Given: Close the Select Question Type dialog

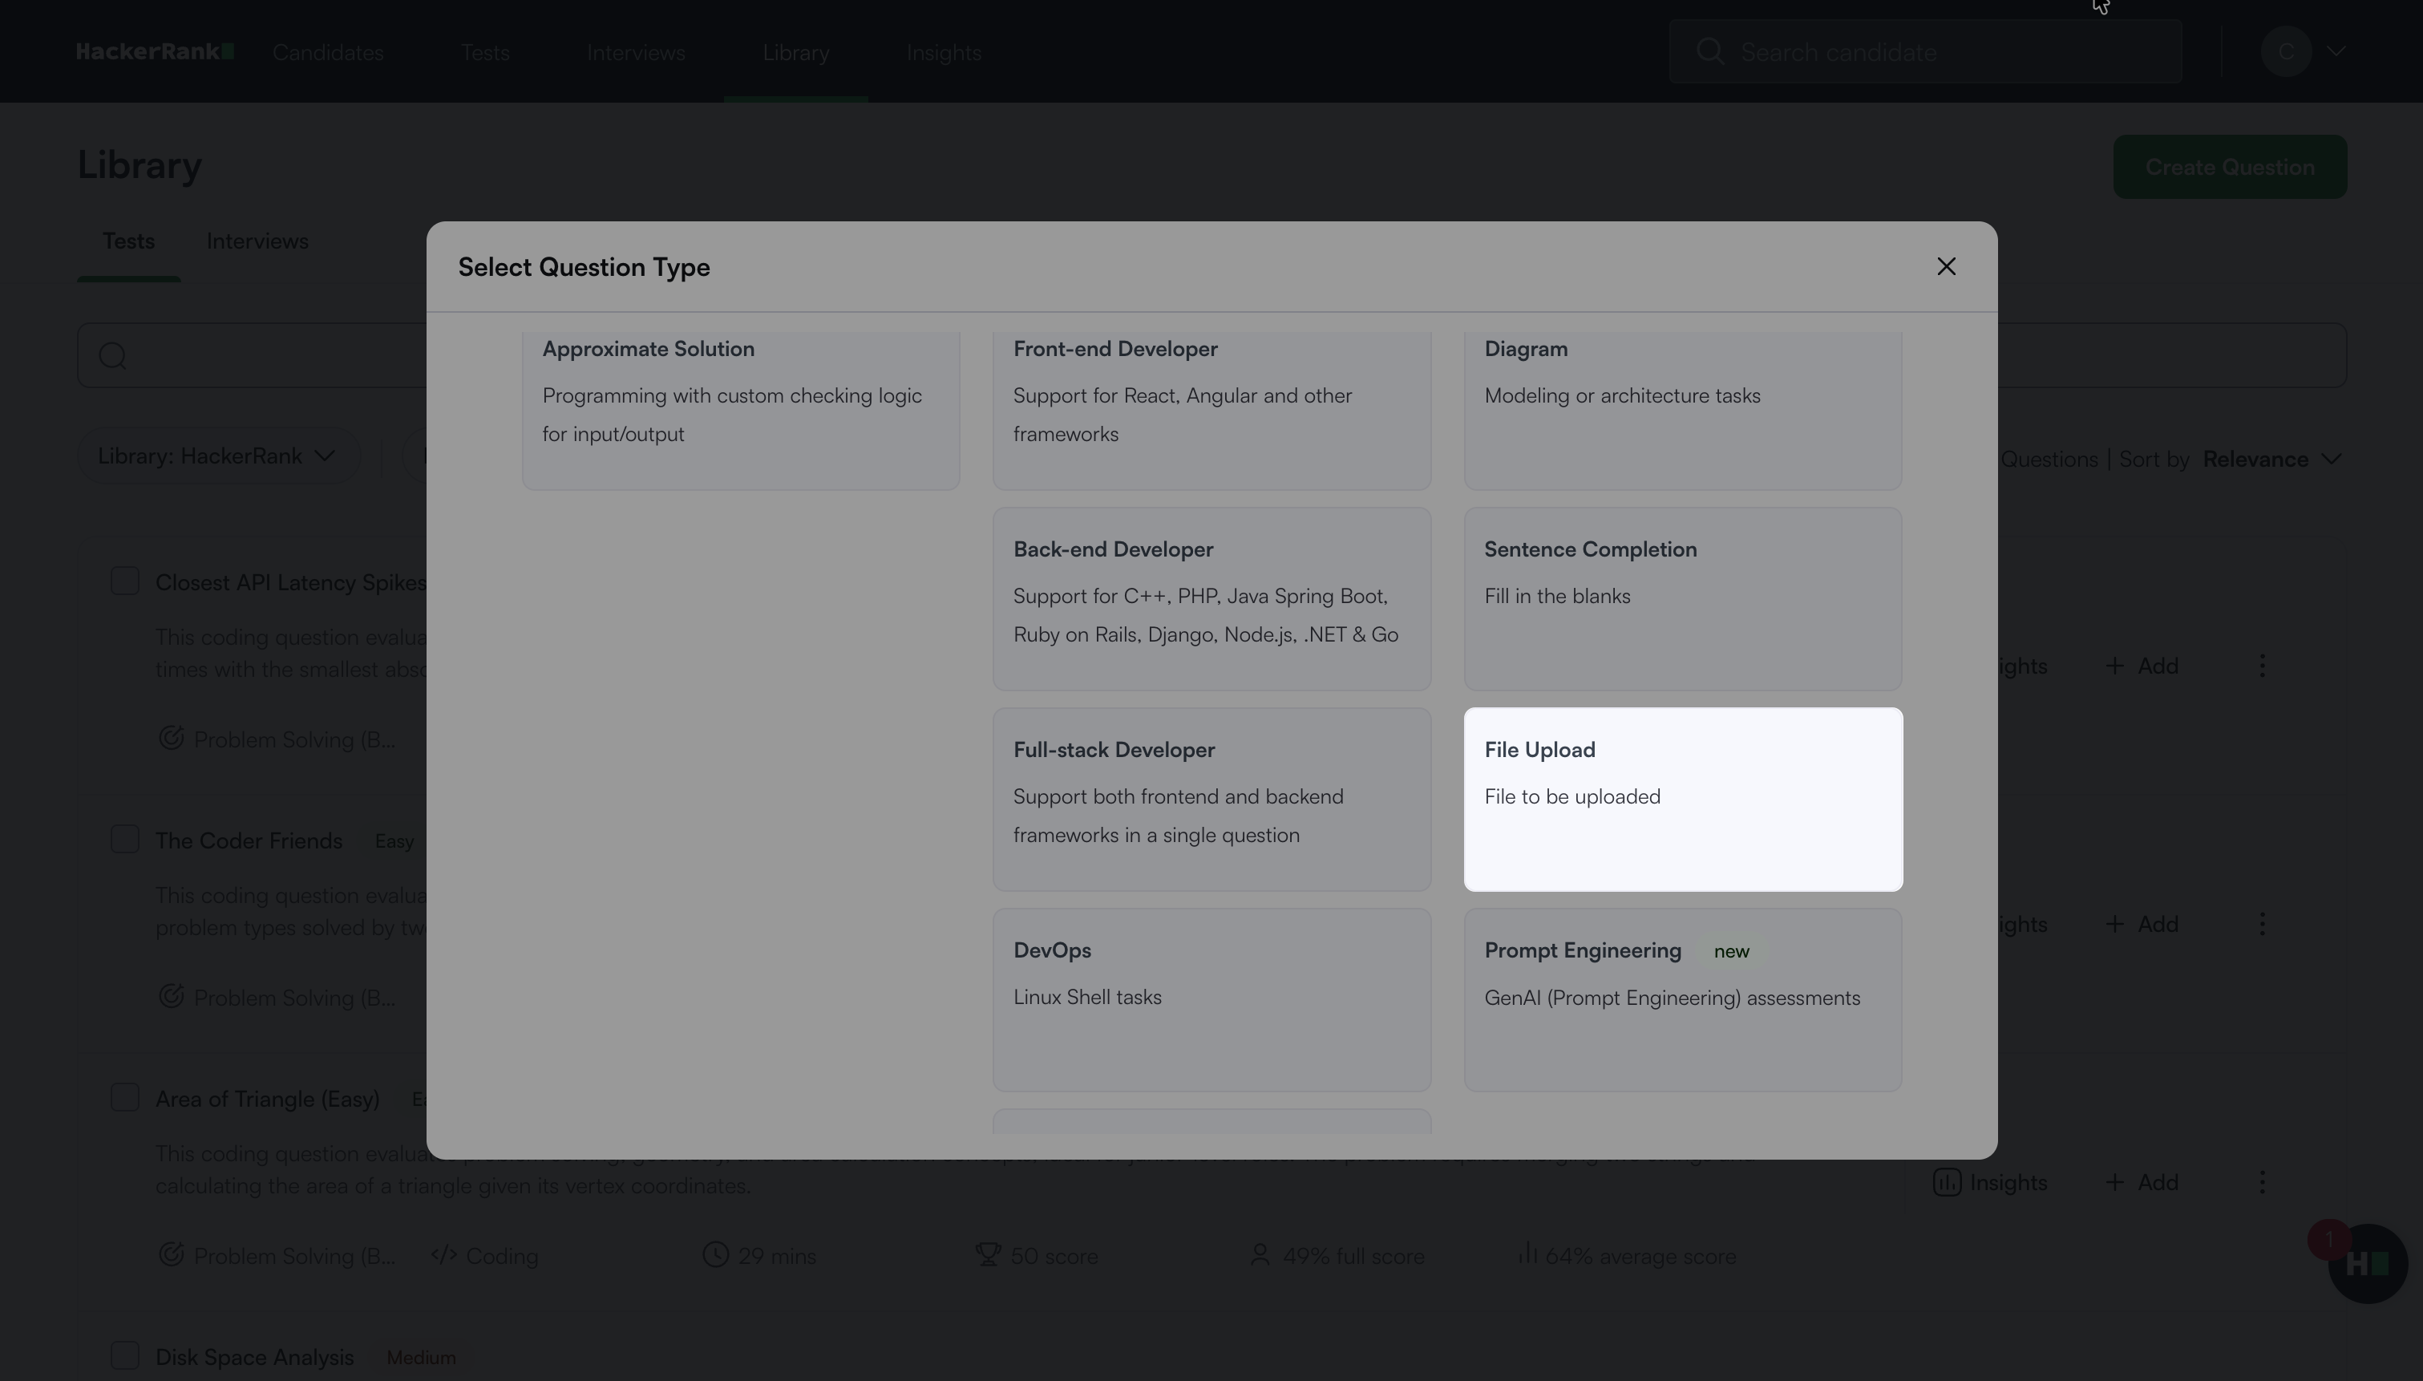Looking at the screenshot, I should click(x=1945, y=266).
